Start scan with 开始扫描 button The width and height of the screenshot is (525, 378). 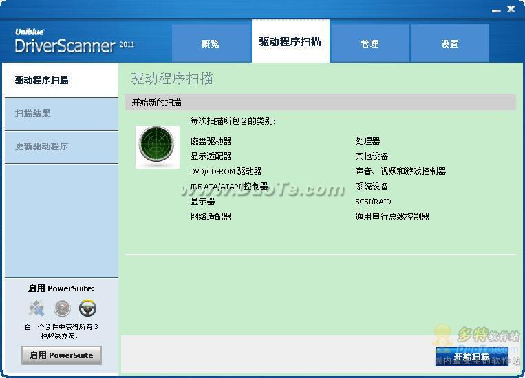(471, 356)
